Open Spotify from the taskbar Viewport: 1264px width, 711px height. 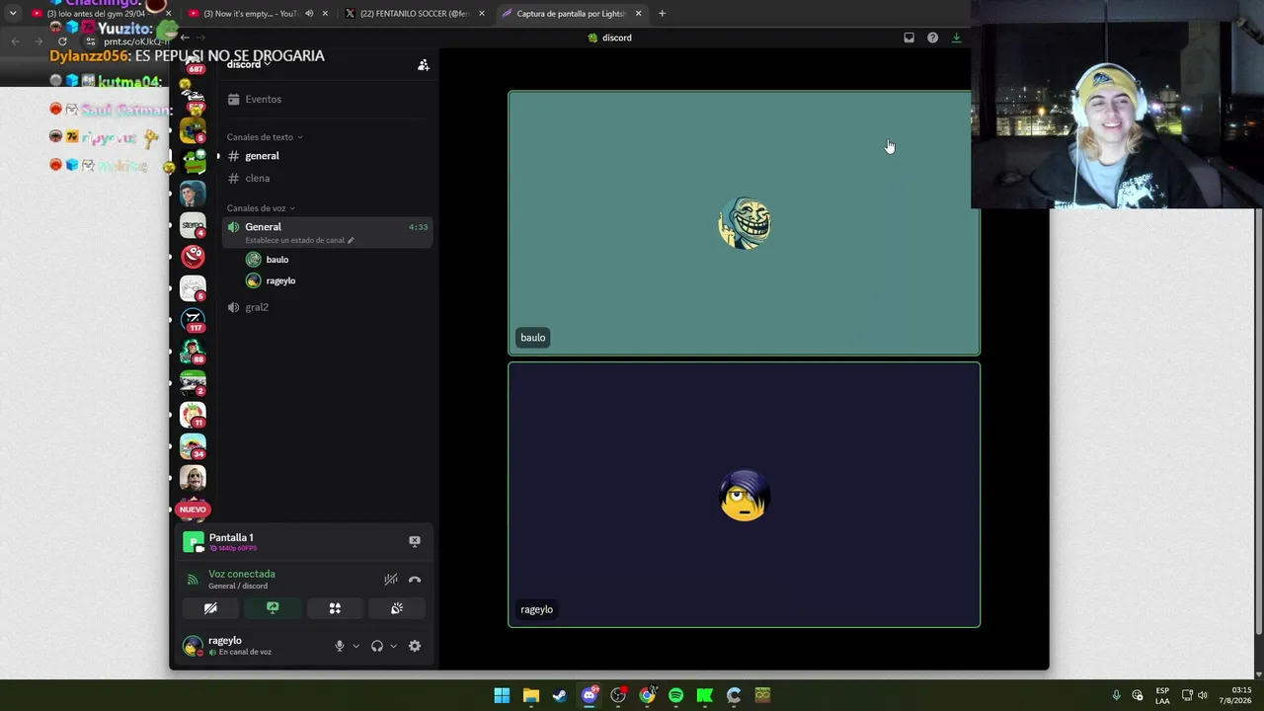point(675,695)
